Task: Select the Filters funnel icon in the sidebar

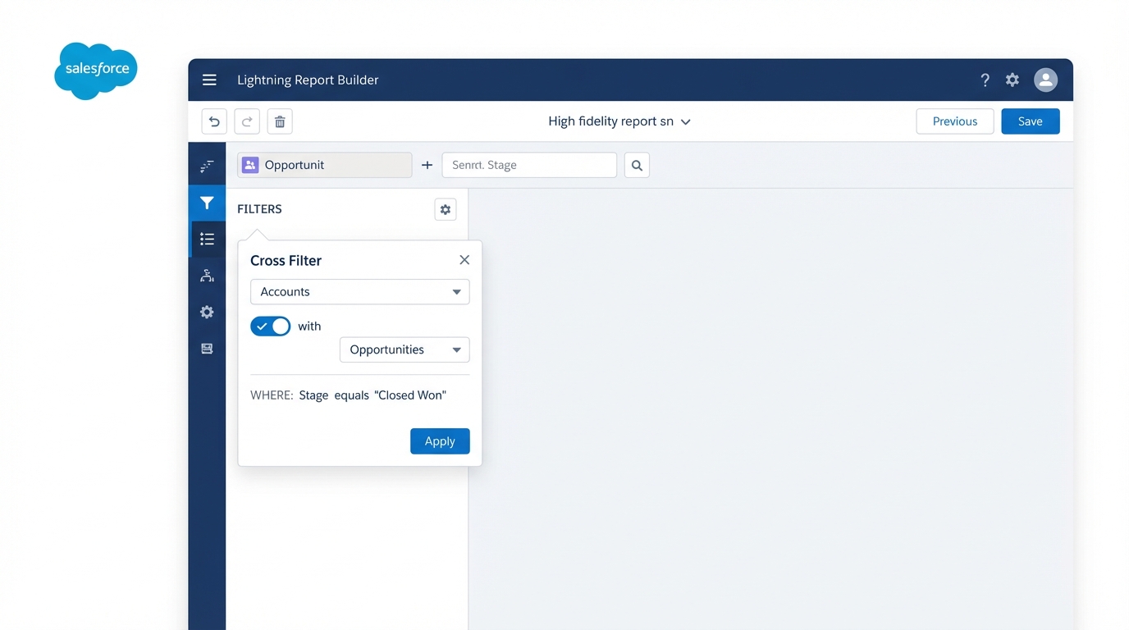Action: pyautogui.click(x=207, y=203)
